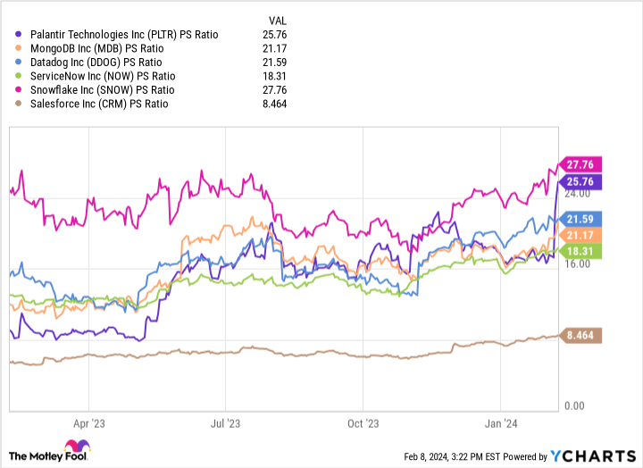Screen dimensions: 643x468
Task: Select Salesforce Inc (CRM) PS Ratio label
Action: click(104, 104)
